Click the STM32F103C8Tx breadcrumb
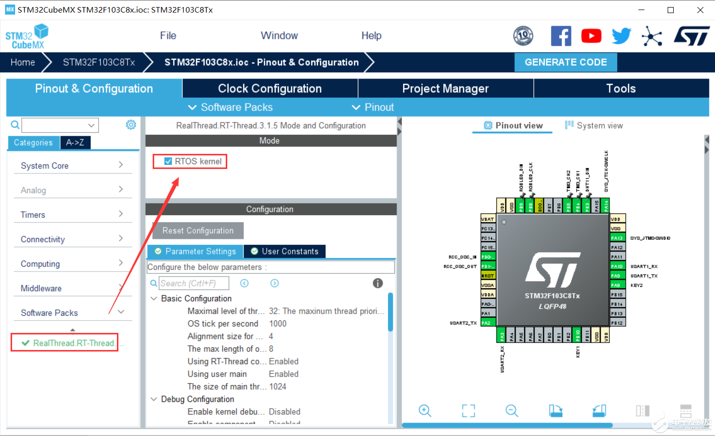Image resolution: width=715 pixels, height=436 pixels. pyautogui.click(x=99, y=62)
